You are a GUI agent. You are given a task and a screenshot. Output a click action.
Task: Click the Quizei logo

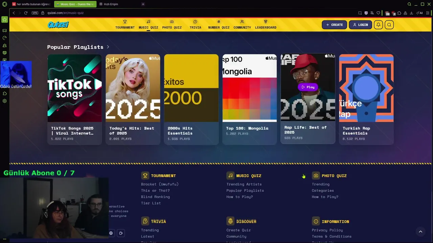point(58,25)
